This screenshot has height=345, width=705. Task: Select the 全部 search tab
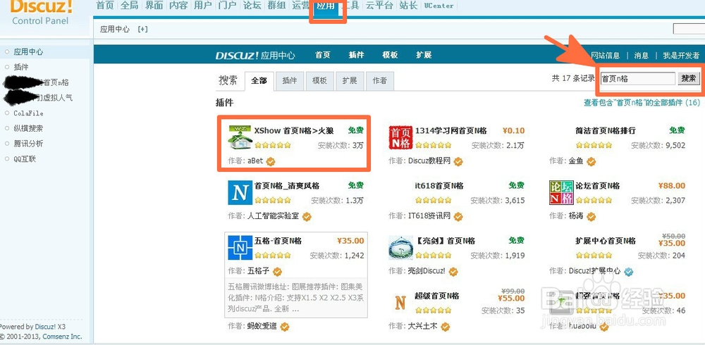(259, 81)
